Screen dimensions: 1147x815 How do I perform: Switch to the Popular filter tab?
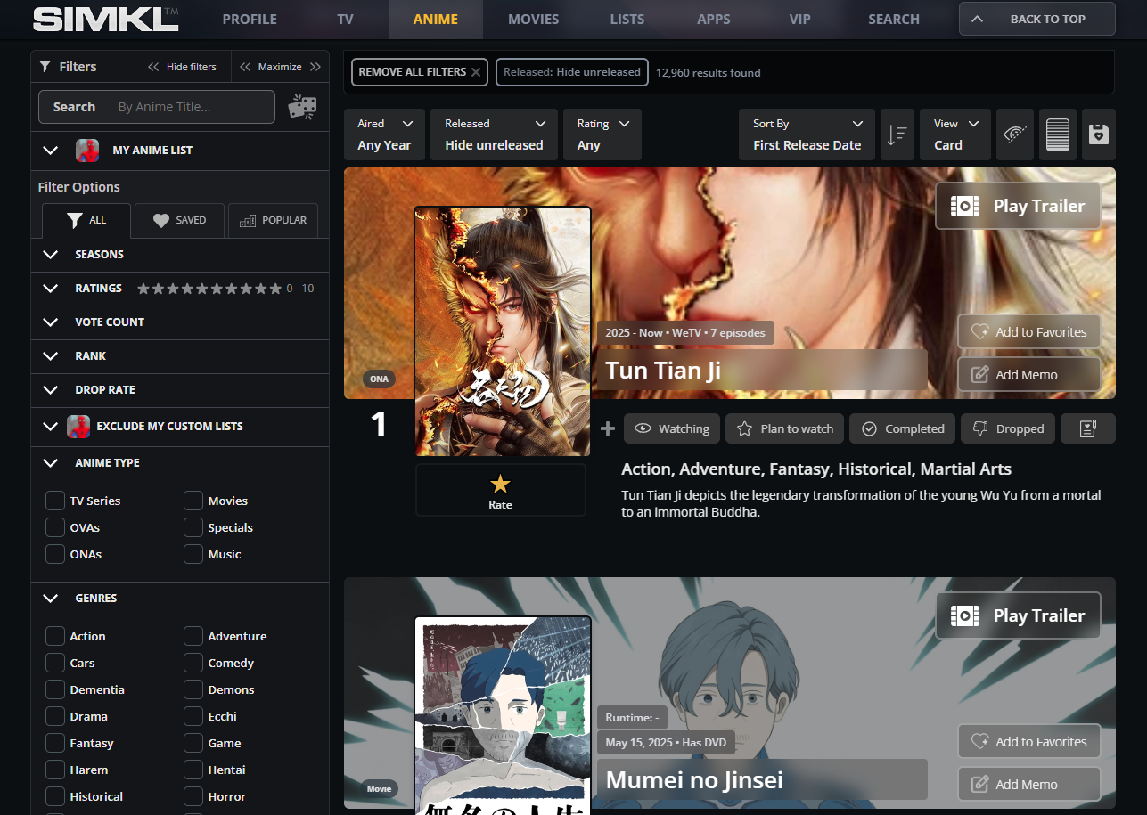point(273,220)
